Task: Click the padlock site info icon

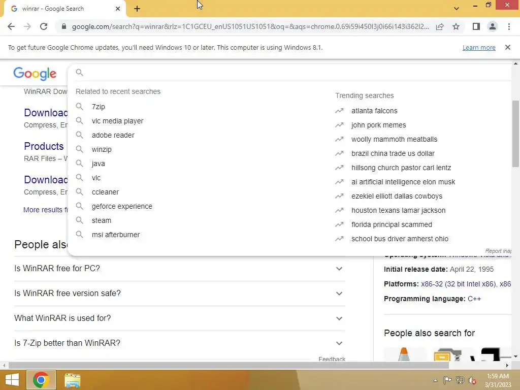Action: (64, 26)
